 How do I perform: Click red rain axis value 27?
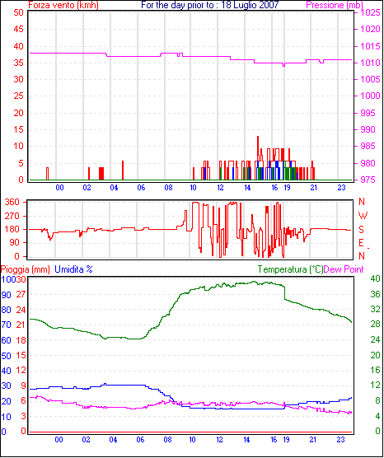click(21, 294)
